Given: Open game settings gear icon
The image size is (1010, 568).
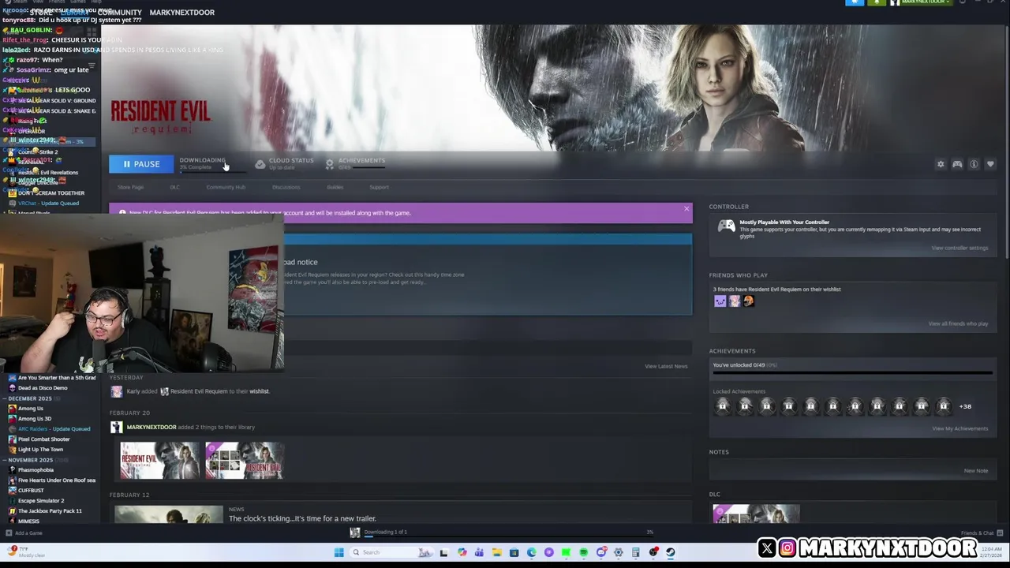Looking at the screenshot, I should tap(941, 164).
